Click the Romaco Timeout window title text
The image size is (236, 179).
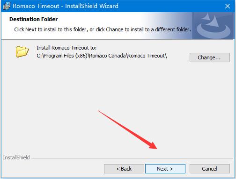tap(66, 6)
